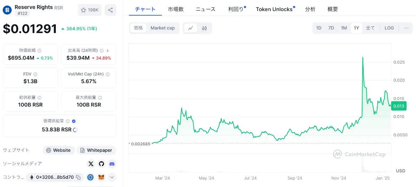The height and width of the screenshot is (187, 416).
Task: Select the line chart view icon
Action: 190,28
